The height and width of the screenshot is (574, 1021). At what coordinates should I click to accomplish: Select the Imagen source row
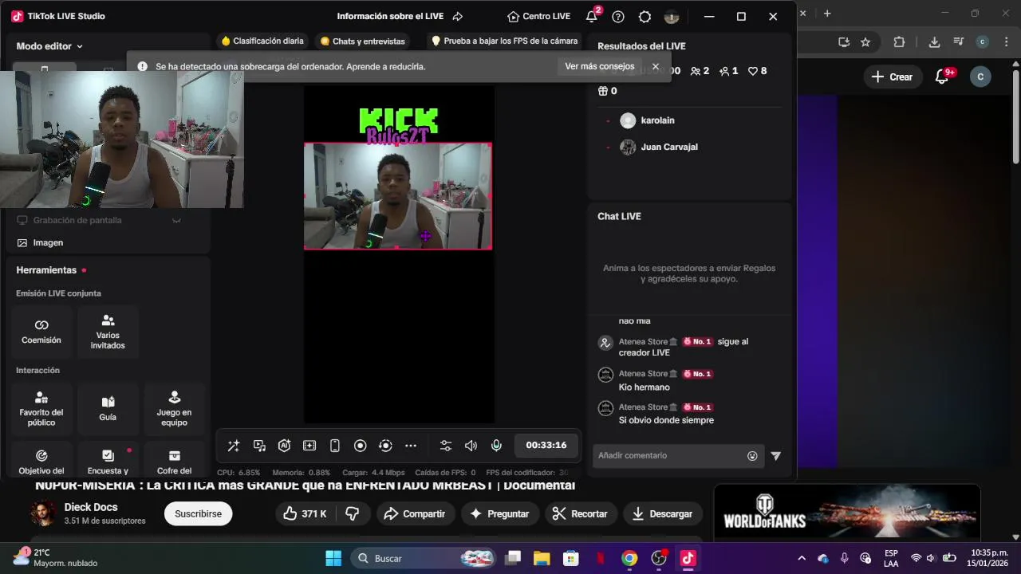108,242
